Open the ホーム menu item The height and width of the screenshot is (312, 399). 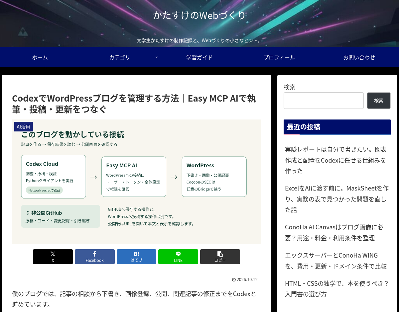tap(40, 57)
